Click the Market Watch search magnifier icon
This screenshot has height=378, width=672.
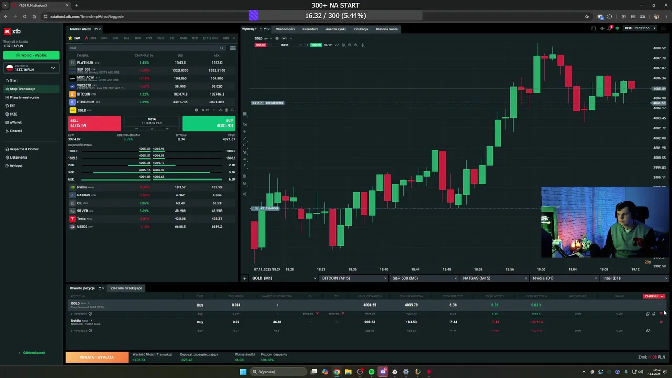coord(222,48)
